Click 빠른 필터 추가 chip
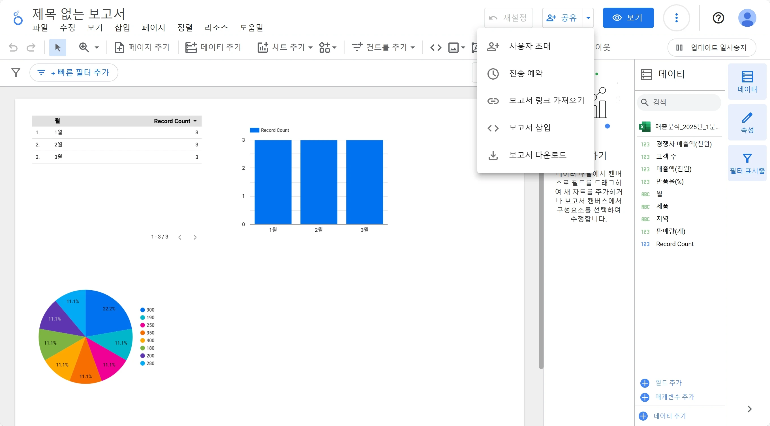The width and height of the screenshot is (770, 426). 74,73
